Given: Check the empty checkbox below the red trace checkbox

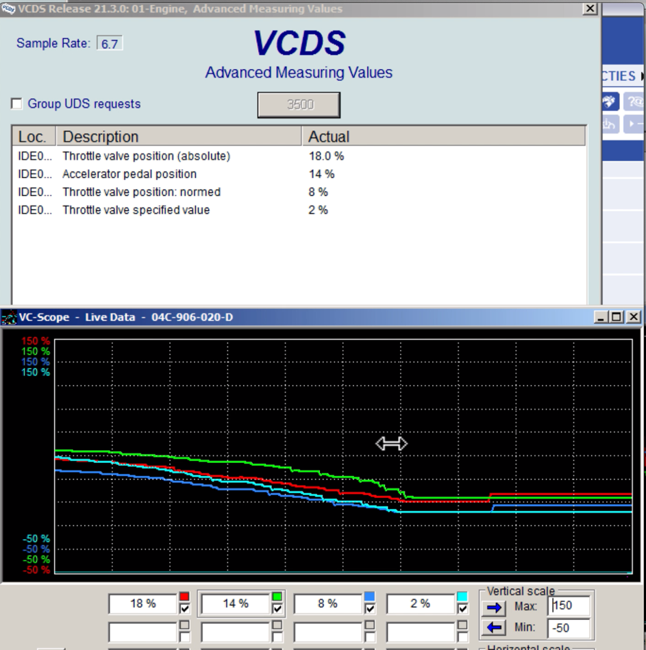Looking at the screenshot, I should [x=184, y=637].
